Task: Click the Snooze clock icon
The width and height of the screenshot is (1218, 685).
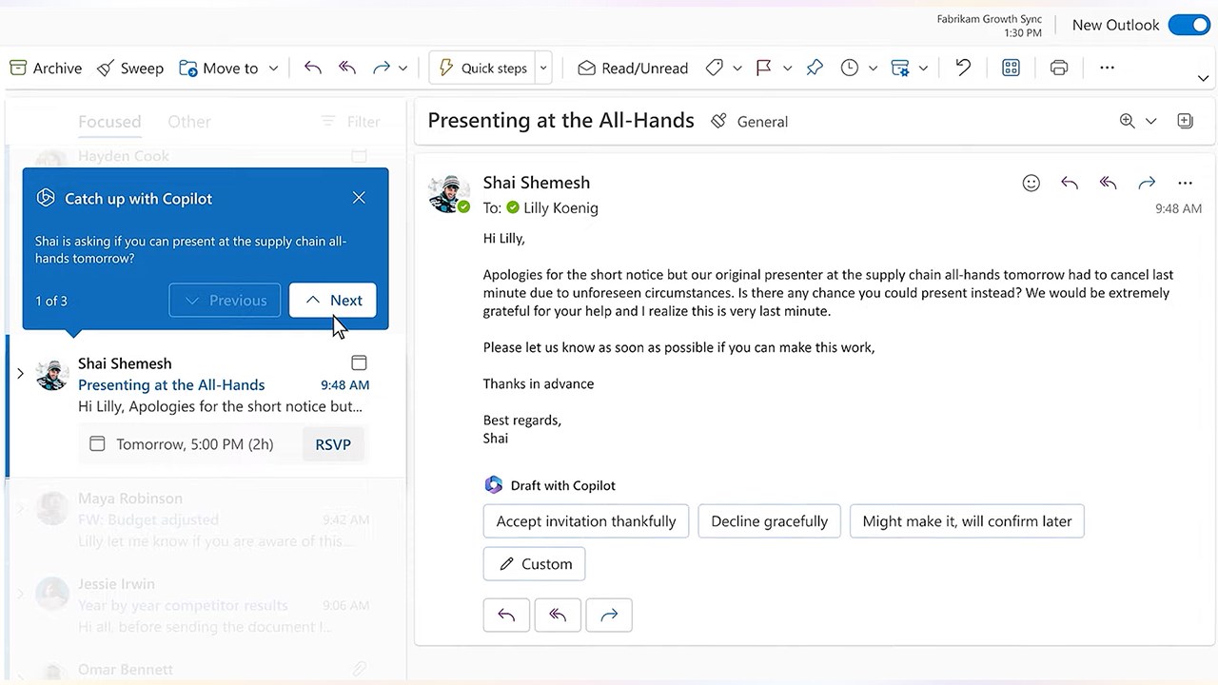Action: pyautogui.click(x=850, y=68)
